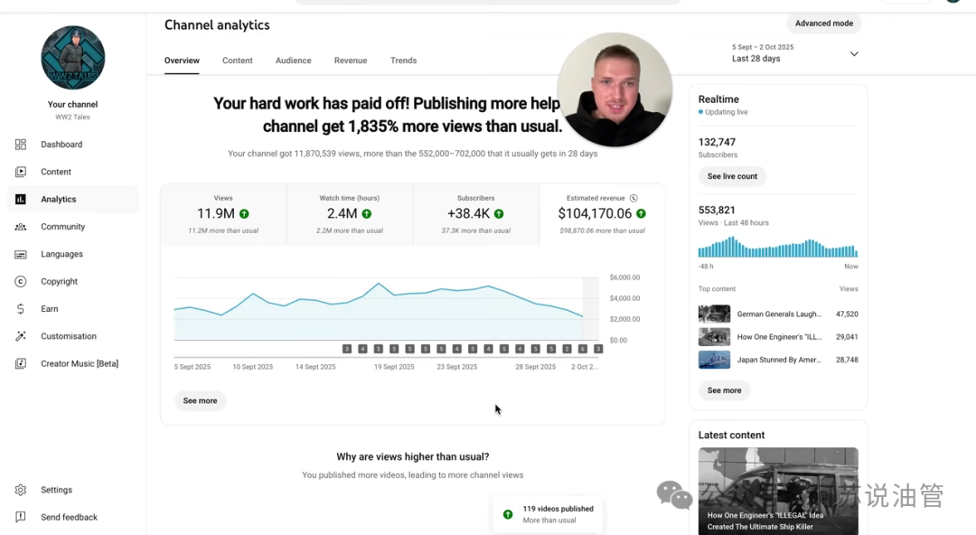976x535 pixels.
Task: Click the Languages translate icon
Action: pos(21,254)
